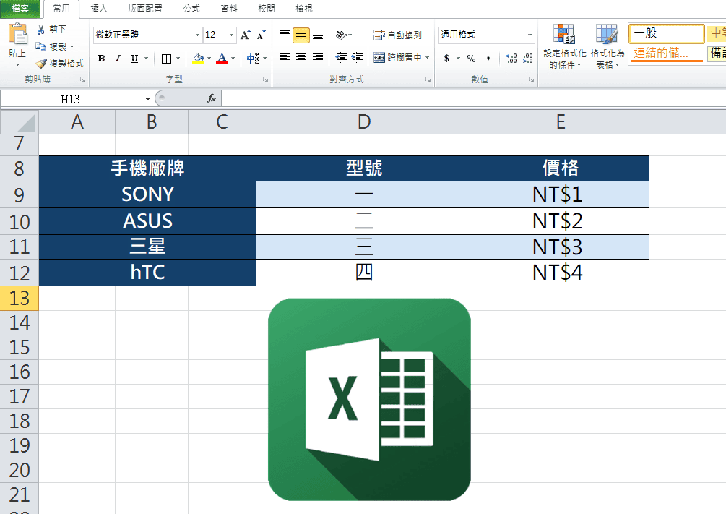
Task: Apply the accounting currency $ format
Action: tap(446, 59)
